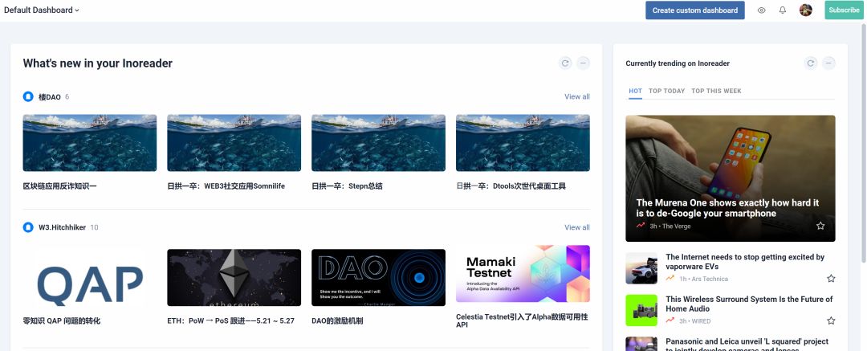This screenshot has width=867, height=351.
Task: Star the Murena One article
Action: click(x=820, y=226)
